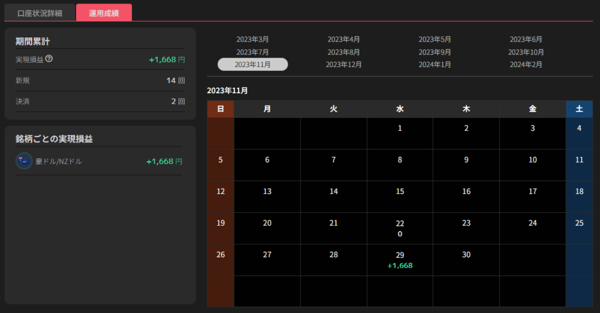Click Saturday calendar day 4
Screen dimensions: 600x313
[x=579, y=134]
